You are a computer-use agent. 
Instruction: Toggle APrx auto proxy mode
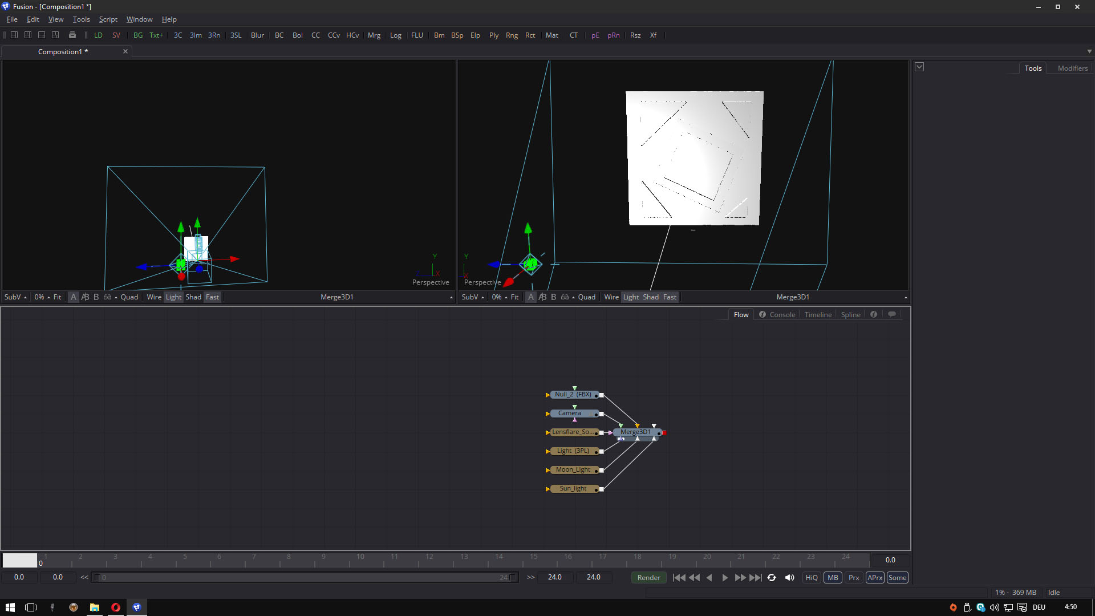(x=875, y=578)
